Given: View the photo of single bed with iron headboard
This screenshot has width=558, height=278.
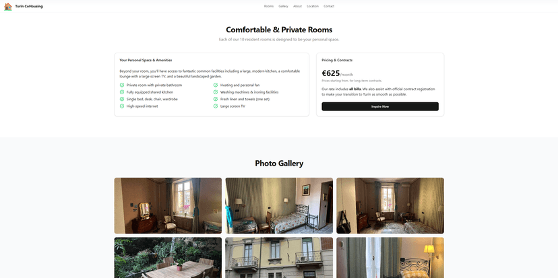Looking at the screenshot, I should pos(279,205).
